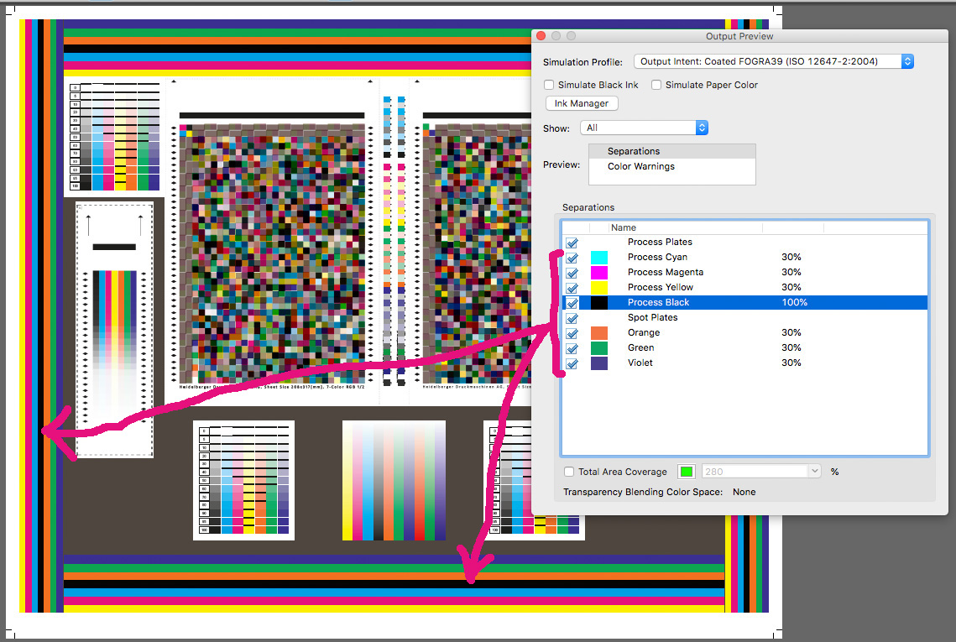Uncheck the Process Cyan separation
This screenshot has height=642, width=956.
tap(572, 258)
